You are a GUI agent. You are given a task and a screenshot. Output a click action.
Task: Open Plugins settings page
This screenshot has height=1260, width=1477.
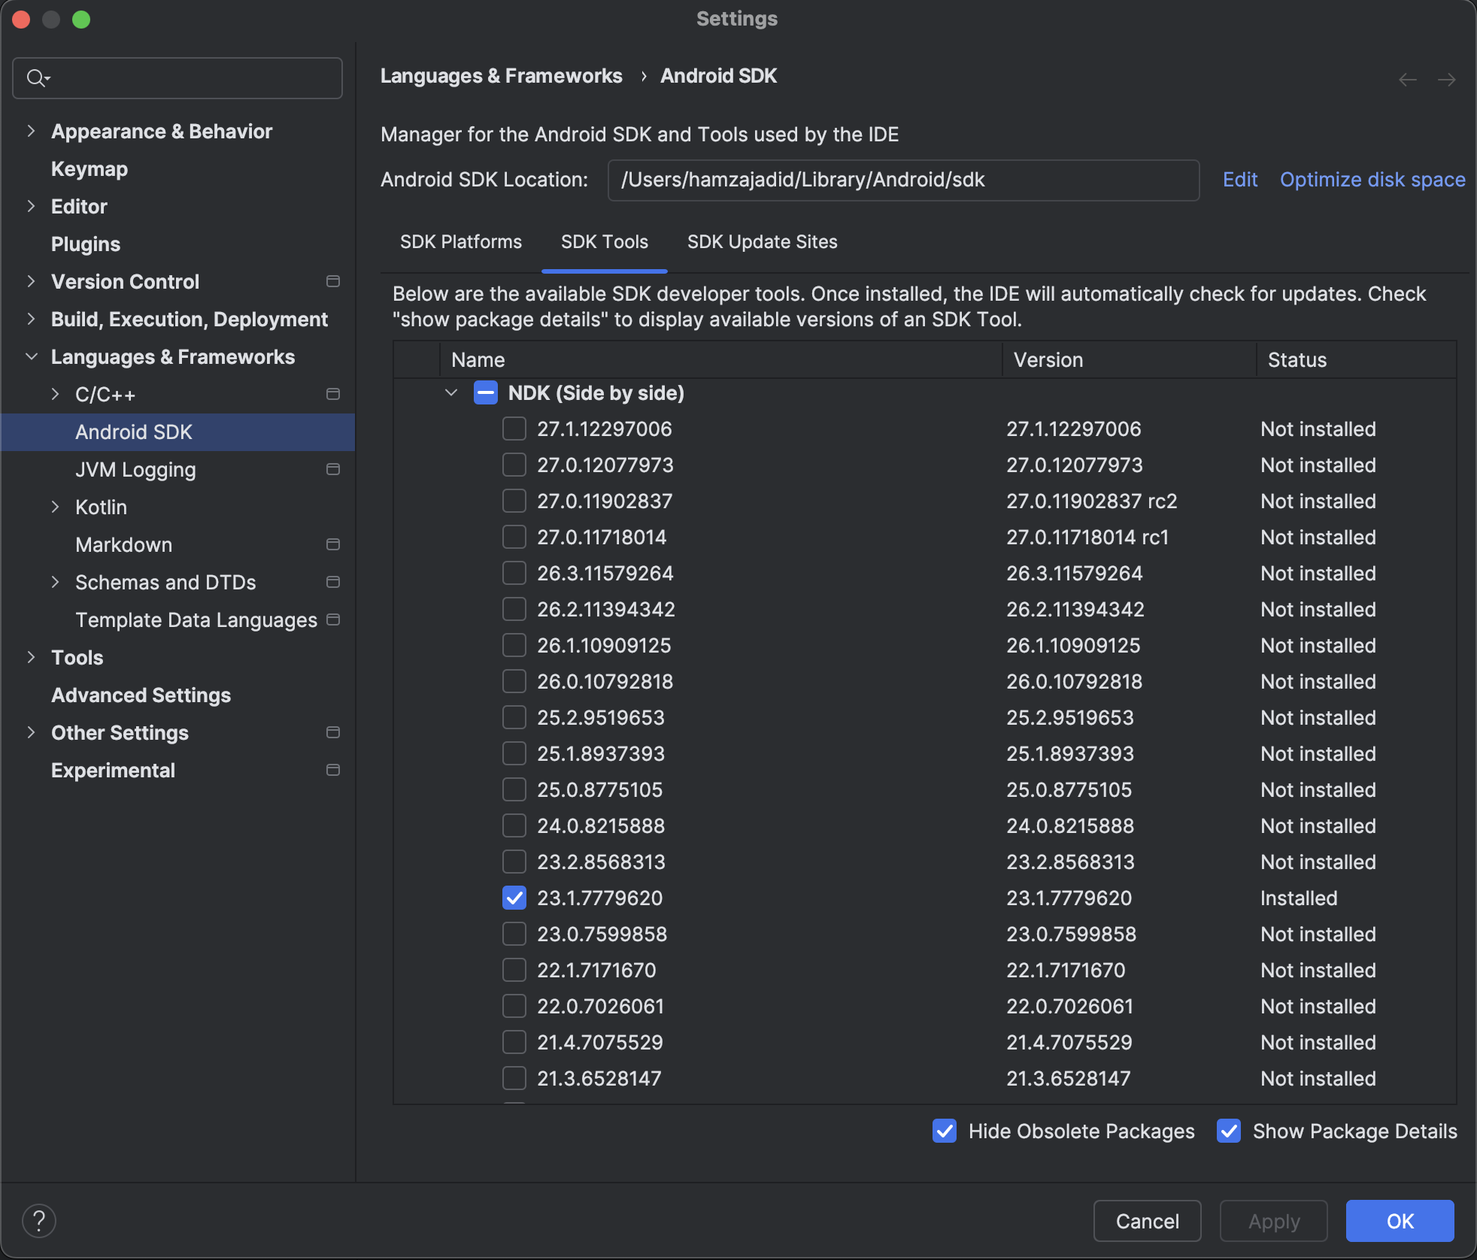pos(86,244)
